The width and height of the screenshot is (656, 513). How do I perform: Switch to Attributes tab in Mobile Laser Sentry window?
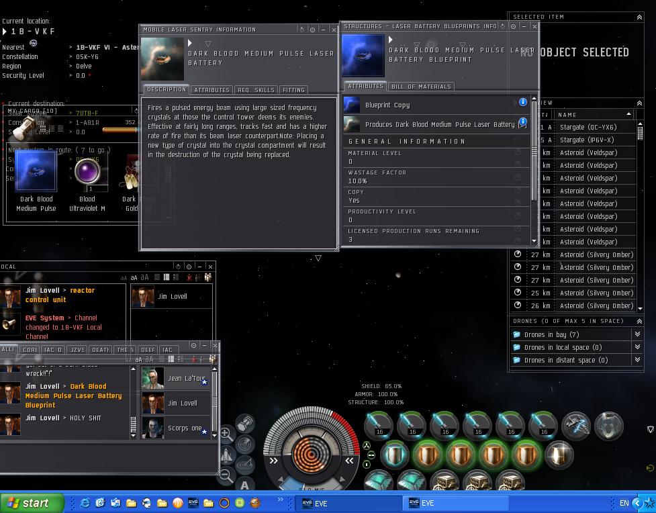212,90
